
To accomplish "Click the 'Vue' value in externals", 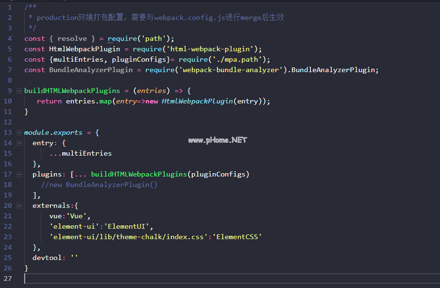I will point(76,216).
